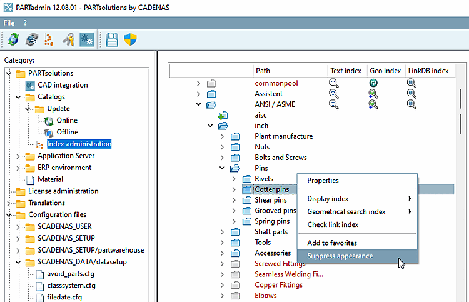Select the Seamless Welding Fi... row
Image resolution: width=469 pixels, height=302 pixels.
[289, 274]
